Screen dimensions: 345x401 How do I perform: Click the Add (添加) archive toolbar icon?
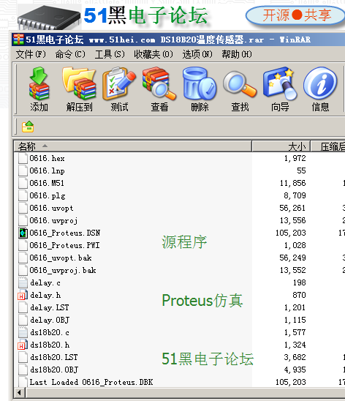(39, 89)
